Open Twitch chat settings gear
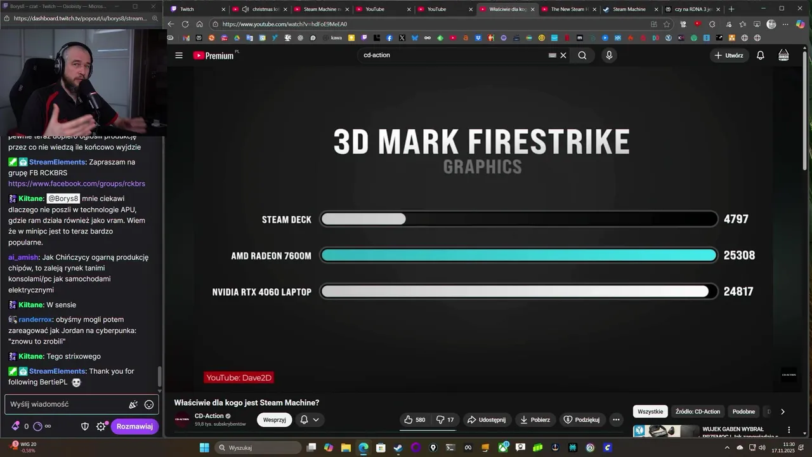The image size is (812, 457). pyautogui.click(x=101, y=427)
